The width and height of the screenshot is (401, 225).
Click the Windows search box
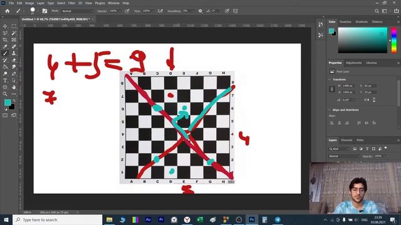(x=57, y=219)
